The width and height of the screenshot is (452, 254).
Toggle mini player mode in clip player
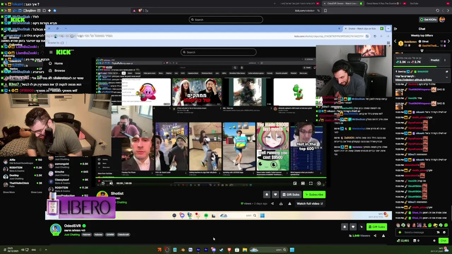point(295,183)
